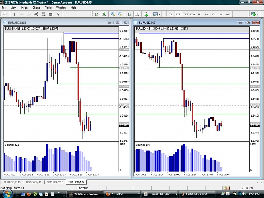Screen dimensions: 264x198
Task: Select the Text 'A' tool
Action: 58,14
